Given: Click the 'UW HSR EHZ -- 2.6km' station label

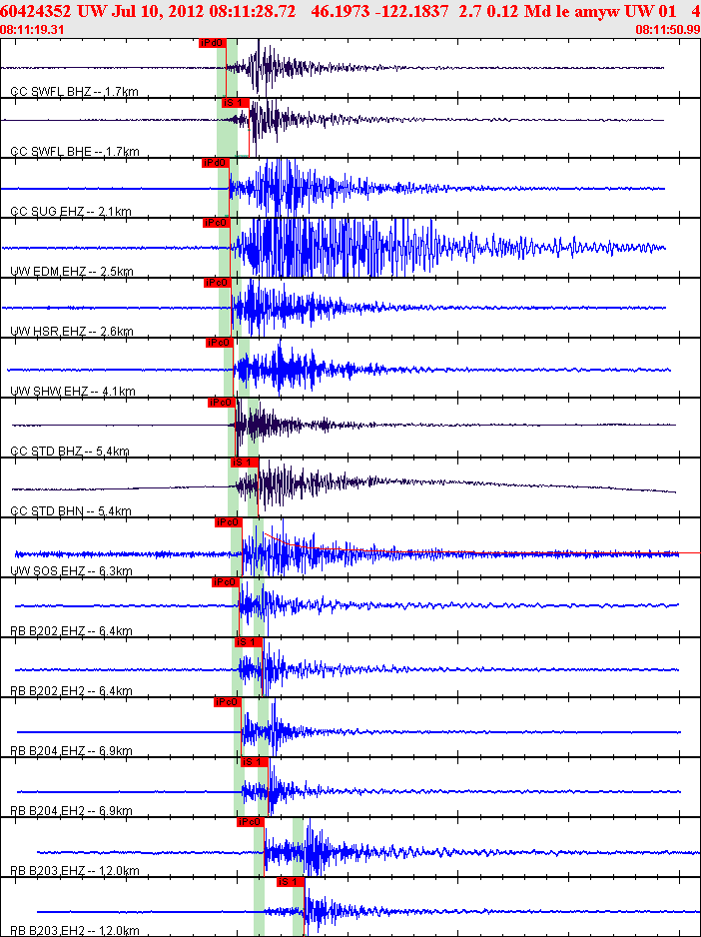Looking at the screenshot, I should (72, 332).
